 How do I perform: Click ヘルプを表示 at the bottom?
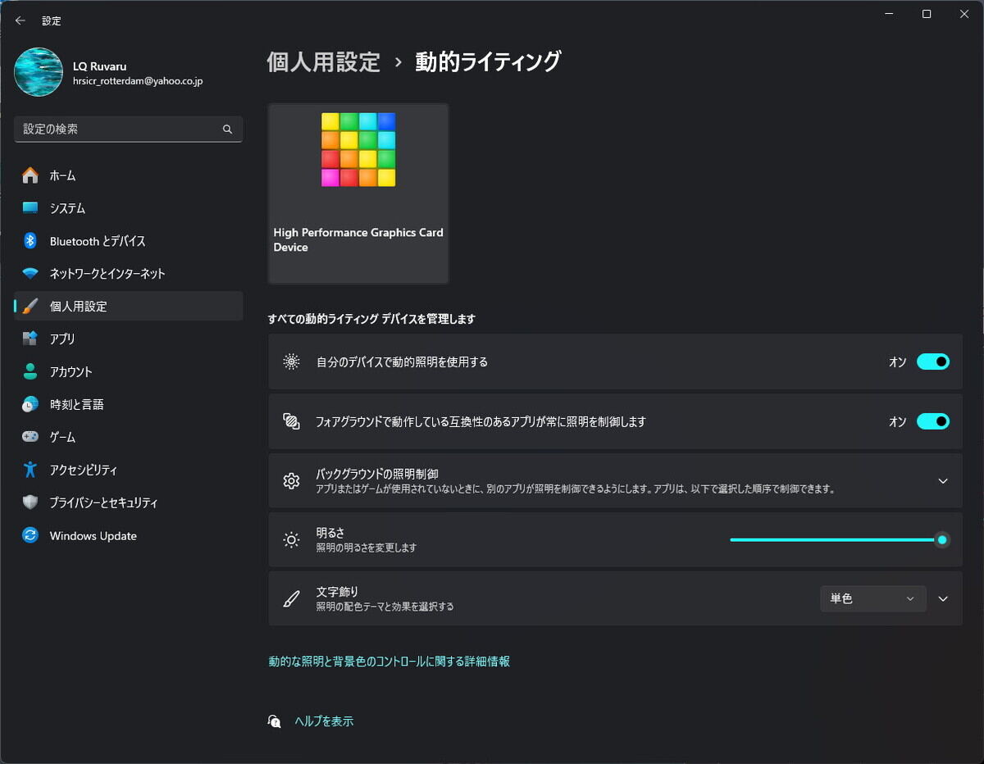pyautogui.click(x=323, y=721)
